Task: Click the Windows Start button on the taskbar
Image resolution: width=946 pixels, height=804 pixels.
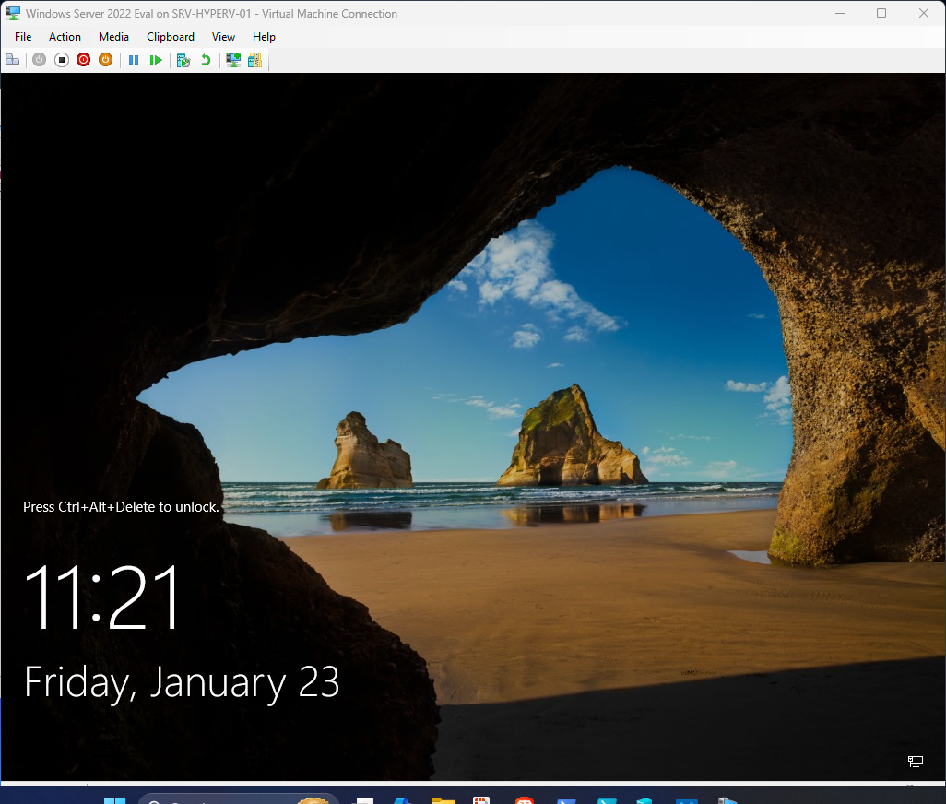Action: click(x=114, y=798)
